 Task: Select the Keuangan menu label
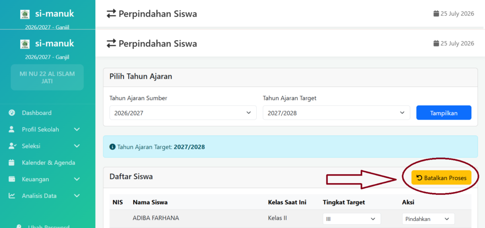(x=35, y=179)
